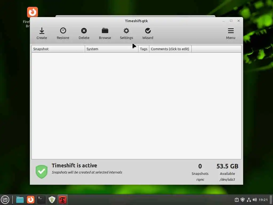Click the '/dev/sda3' device label
The height and width of the screenshot is (205, 273).
pyautogui.click(x=227, y=179)
